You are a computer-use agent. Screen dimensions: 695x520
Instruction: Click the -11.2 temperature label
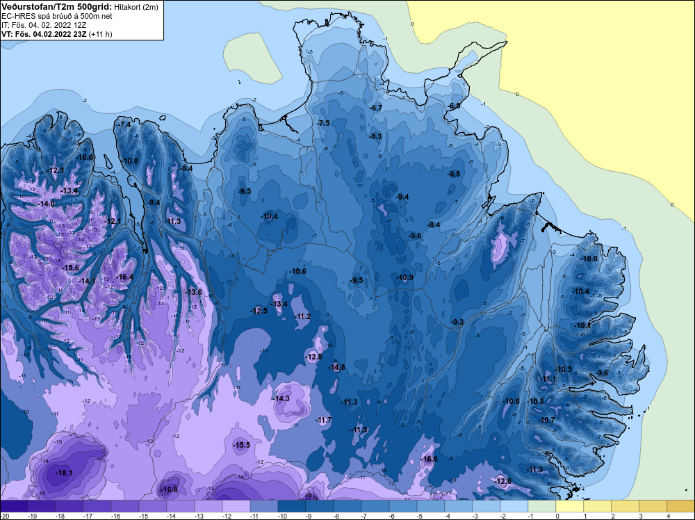pos(303,316)
